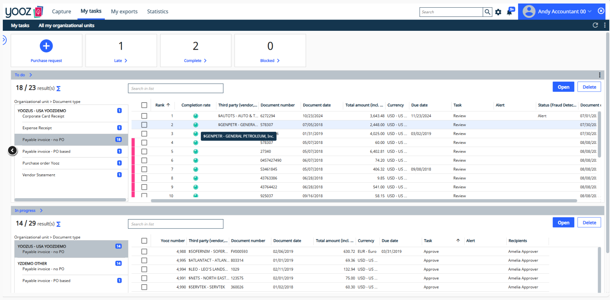The width and height of the screenshot is (610, 300).
Task: Click Delete in the In progress section
Action: click(x=589, y=223)
